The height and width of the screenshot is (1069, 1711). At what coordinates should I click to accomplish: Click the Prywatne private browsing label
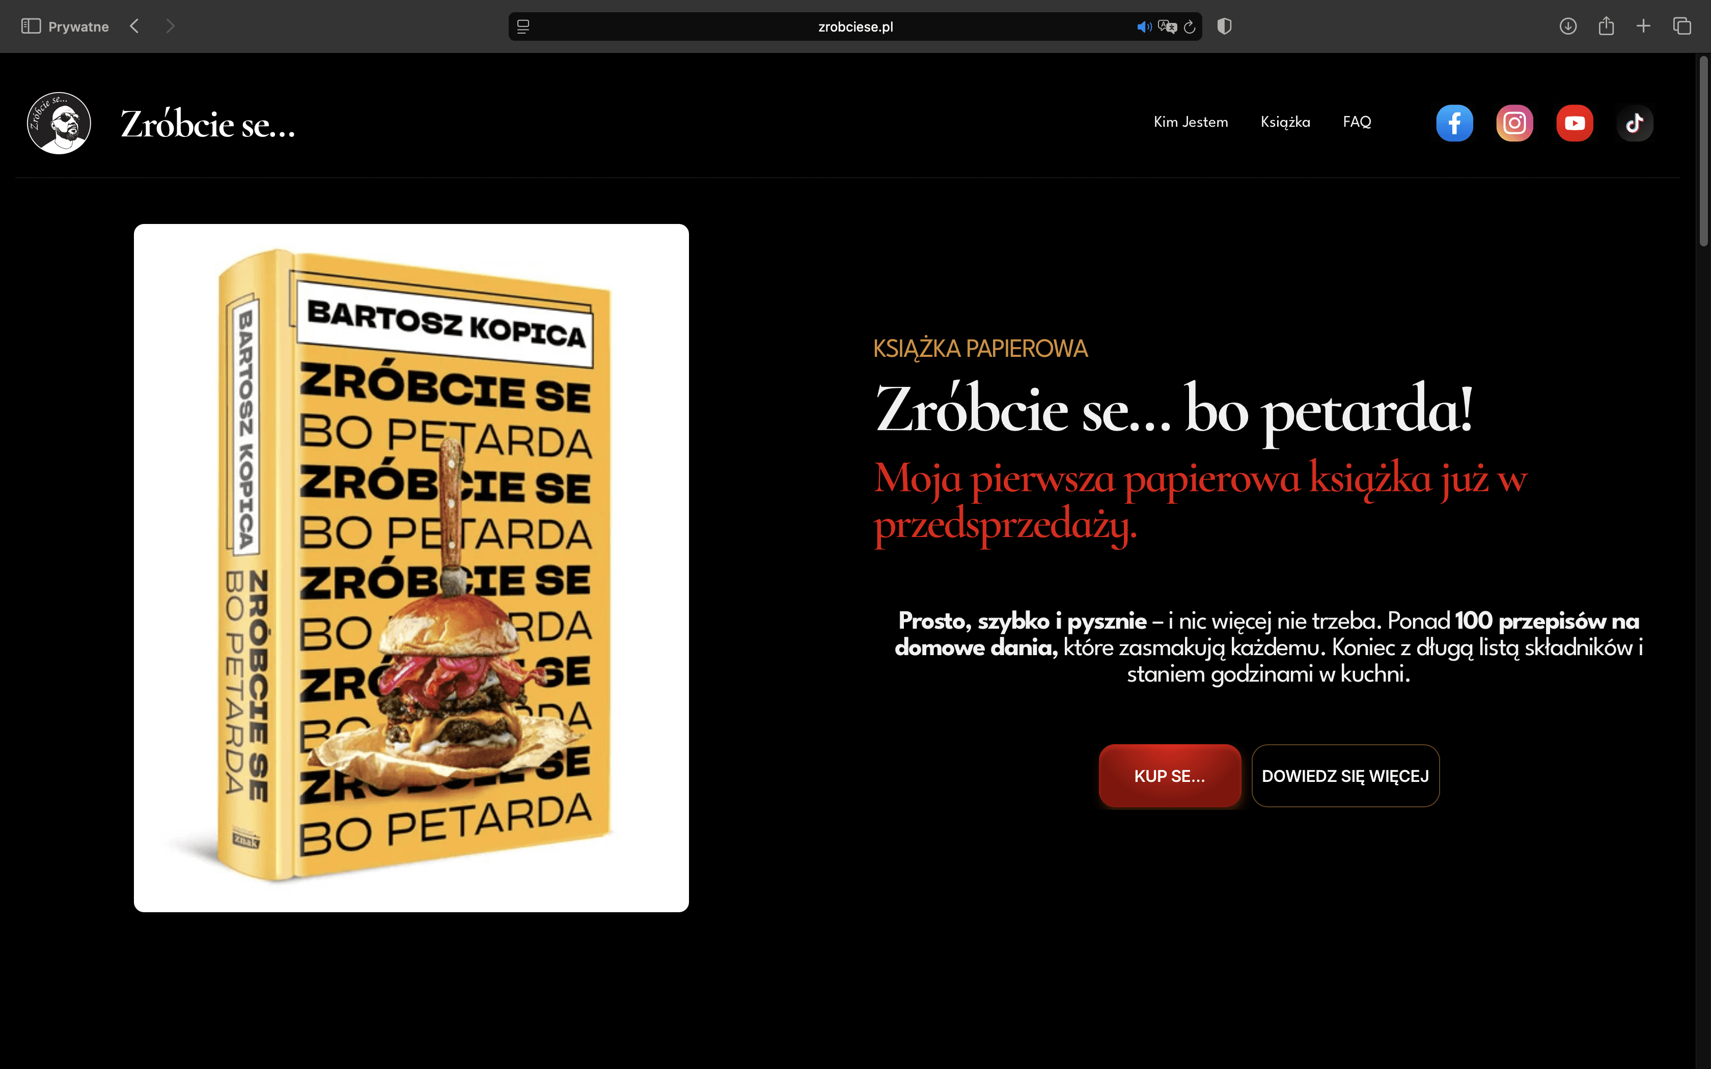click(78, 27)
